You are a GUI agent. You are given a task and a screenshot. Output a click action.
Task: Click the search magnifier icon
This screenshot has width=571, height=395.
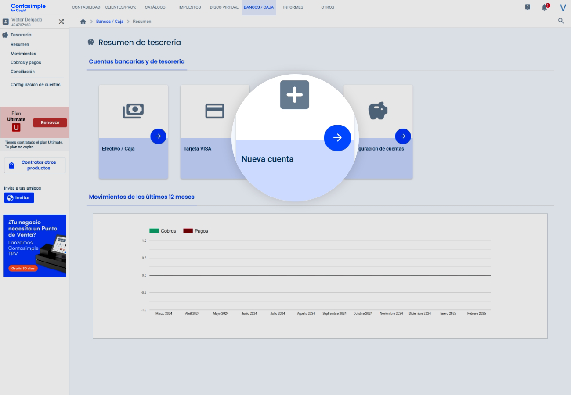click(561, 21)
